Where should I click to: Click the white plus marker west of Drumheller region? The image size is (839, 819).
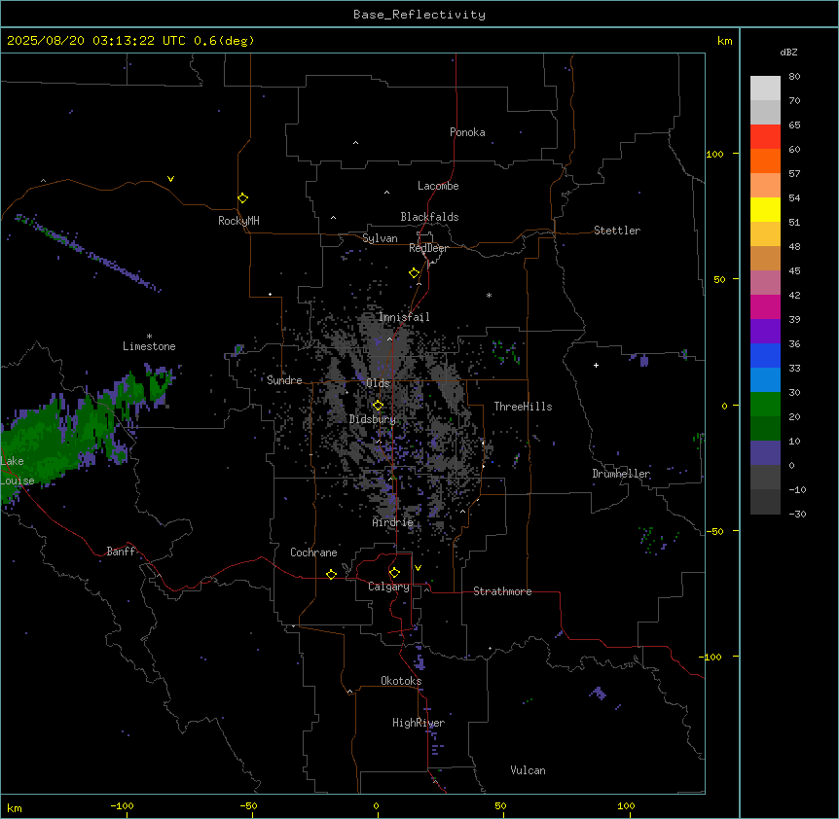[596, 365]
